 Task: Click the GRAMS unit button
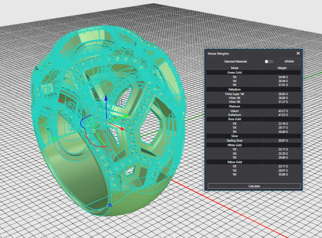[x=289, y=61]
